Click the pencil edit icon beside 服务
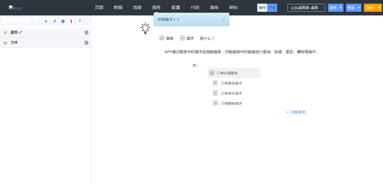The image size is (383, 184). [20, 32]
